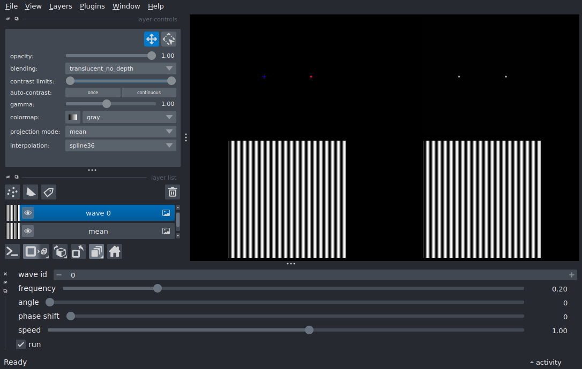582x369 pixels.
Task: Open the console with terminal icon
Action: 12,251
